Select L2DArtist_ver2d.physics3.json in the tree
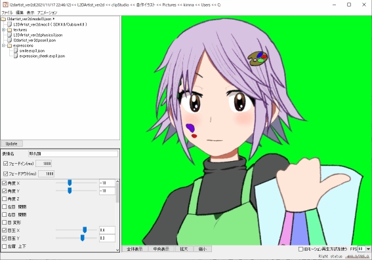The width and height of the screenshot is (372, 260). 38,35
